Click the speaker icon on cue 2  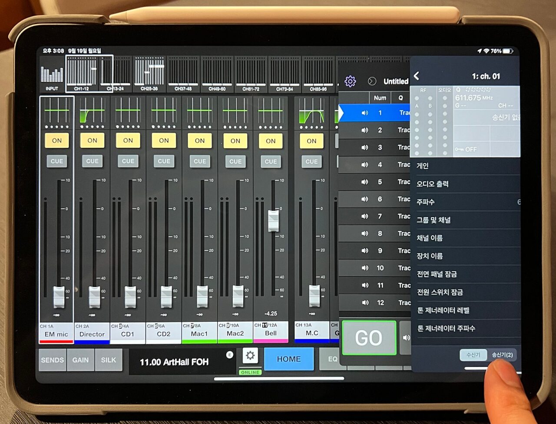coord(365,130)
